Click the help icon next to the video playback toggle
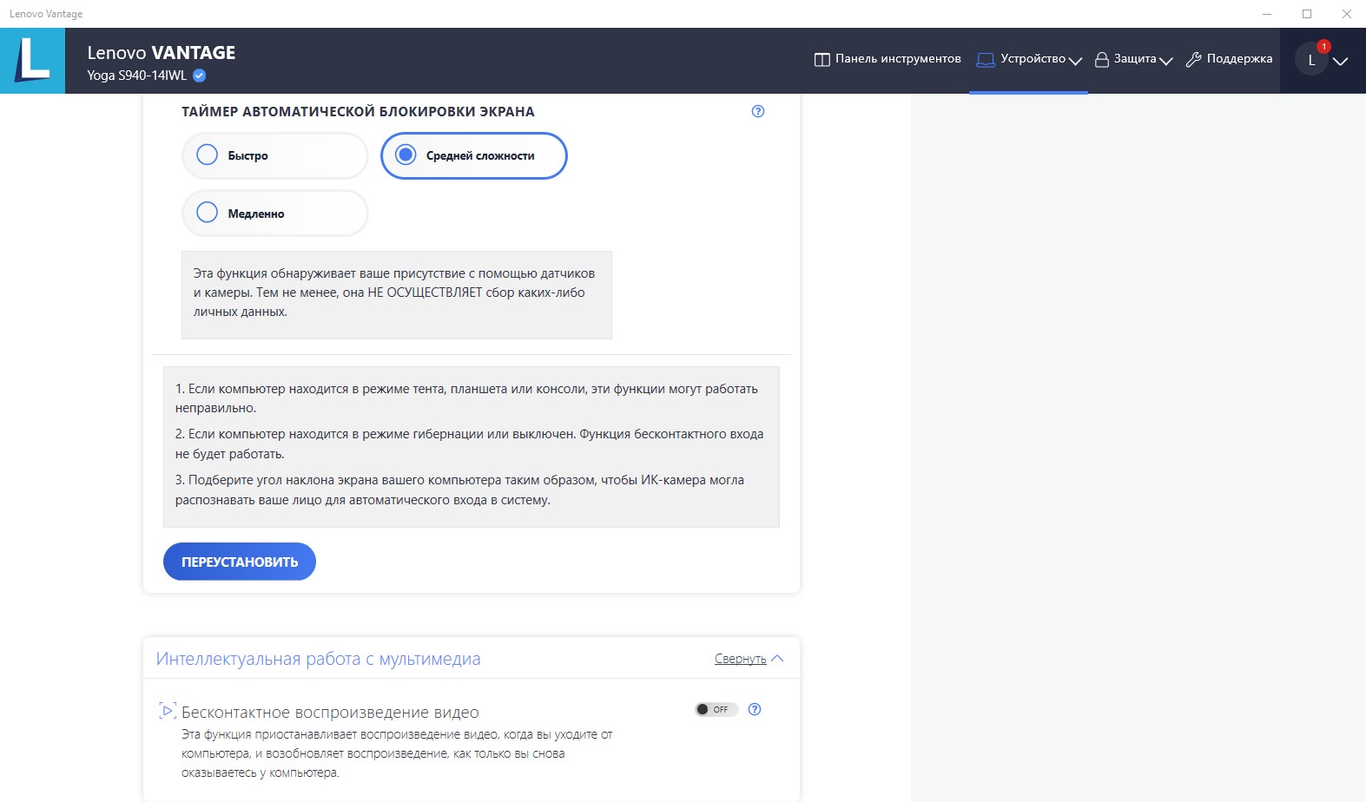 point(755,709)
